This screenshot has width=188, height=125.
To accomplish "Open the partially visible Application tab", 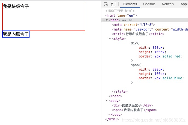I will coord(184,4).
